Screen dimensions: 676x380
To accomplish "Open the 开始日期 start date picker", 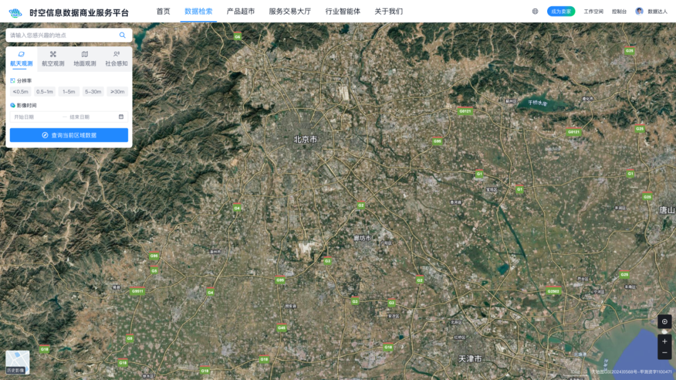I will [x=34, y=117].
